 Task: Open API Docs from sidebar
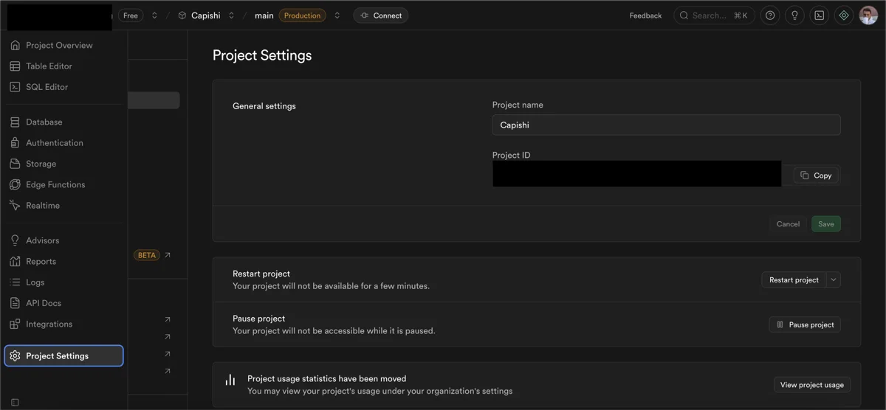tap(44, 303)
